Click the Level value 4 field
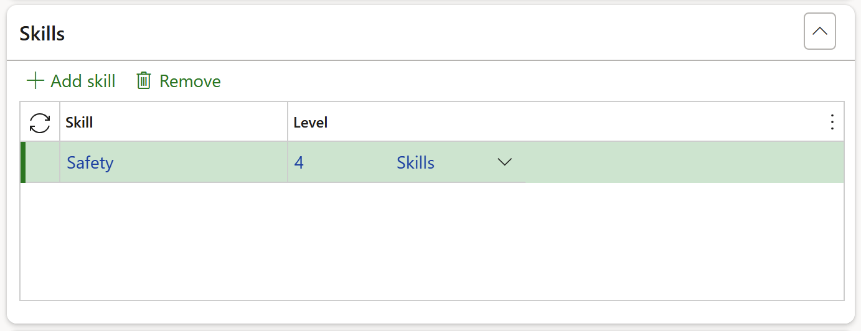The height and width of the screenshot is (331, 861). click(x=299, y=163)
